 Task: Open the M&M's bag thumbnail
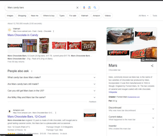(89, 46)
